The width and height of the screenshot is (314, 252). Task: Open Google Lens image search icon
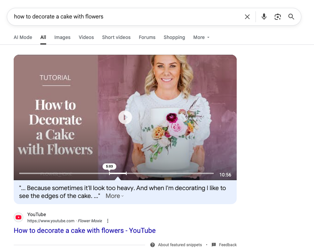277,16
